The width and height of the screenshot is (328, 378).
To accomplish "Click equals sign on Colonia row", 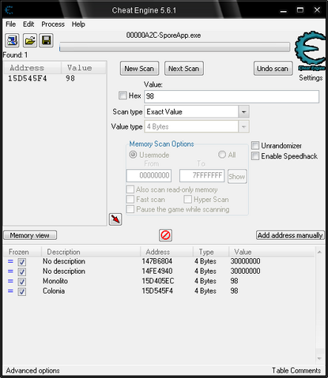I will click(10, 291).
